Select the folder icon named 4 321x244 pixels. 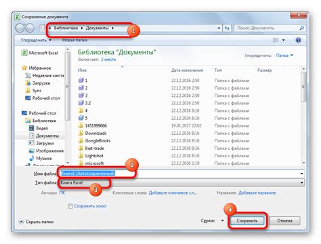coord(81,110)
